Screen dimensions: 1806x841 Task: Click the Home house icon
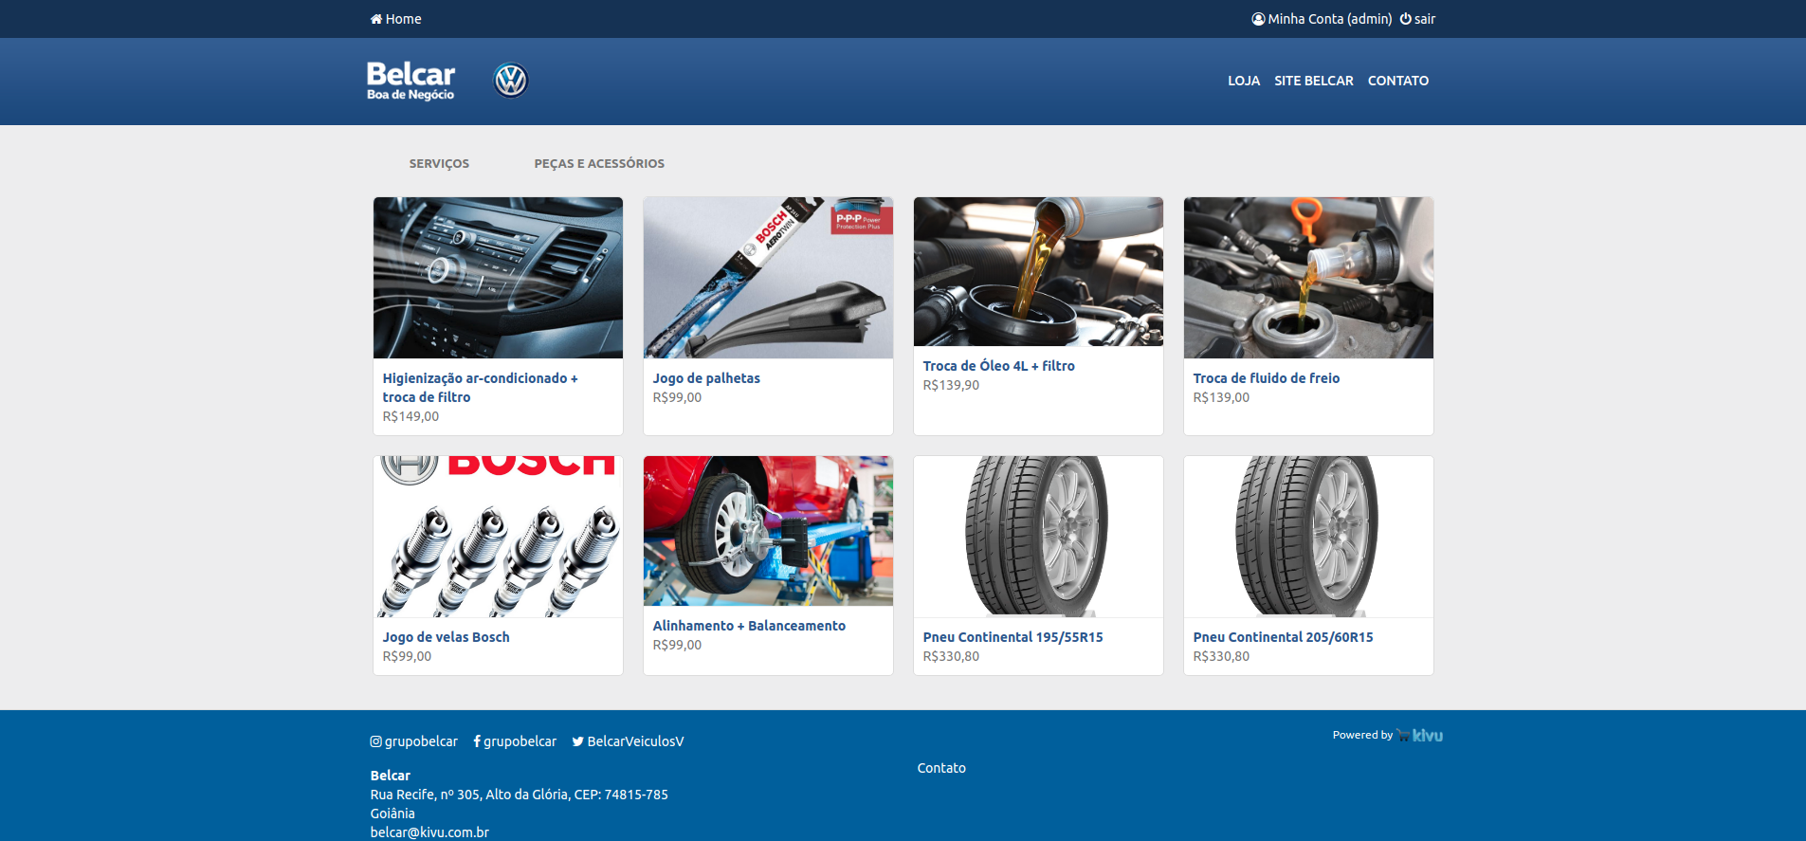376,19
